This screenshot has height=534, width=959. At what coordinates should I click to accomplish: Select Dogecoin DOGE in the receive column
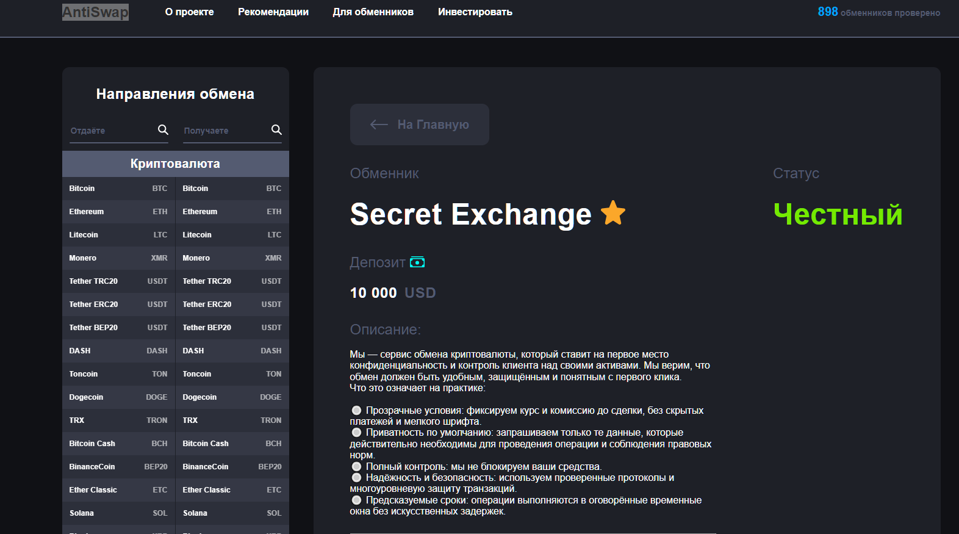(232, 397)
